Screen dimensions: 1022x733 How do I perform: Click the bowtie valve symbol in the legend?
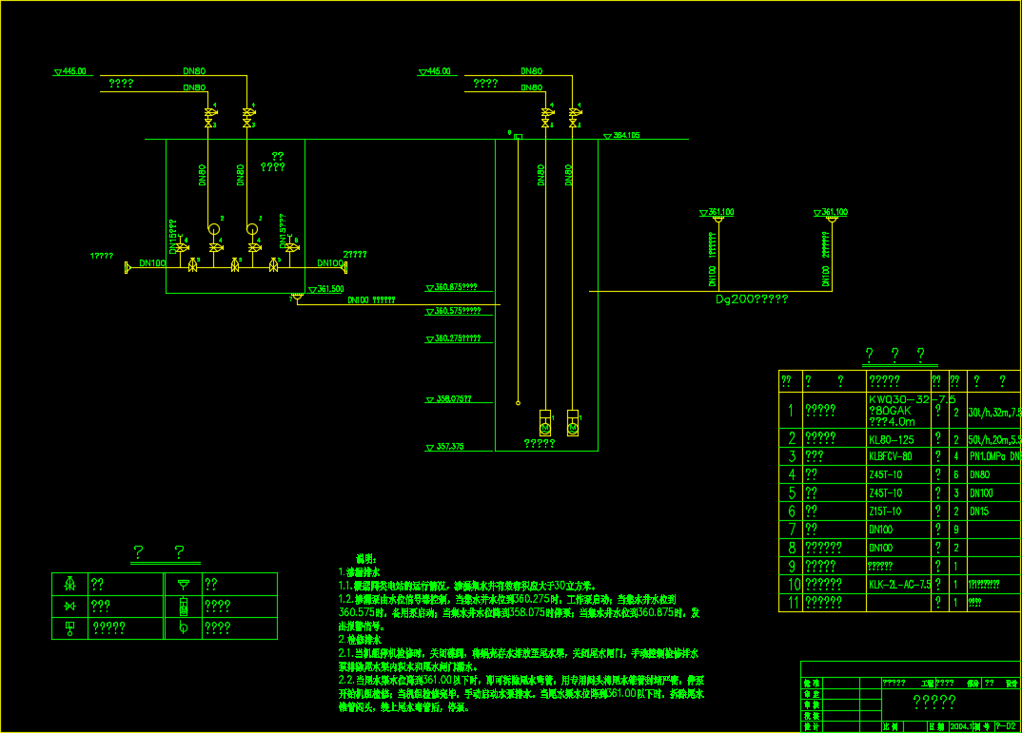click(69, 606)
